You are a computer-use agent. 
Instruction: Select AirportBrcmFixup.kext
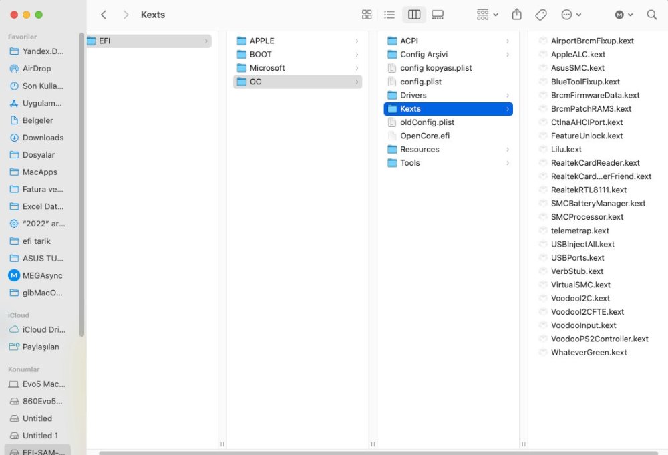tap(592, 41)
